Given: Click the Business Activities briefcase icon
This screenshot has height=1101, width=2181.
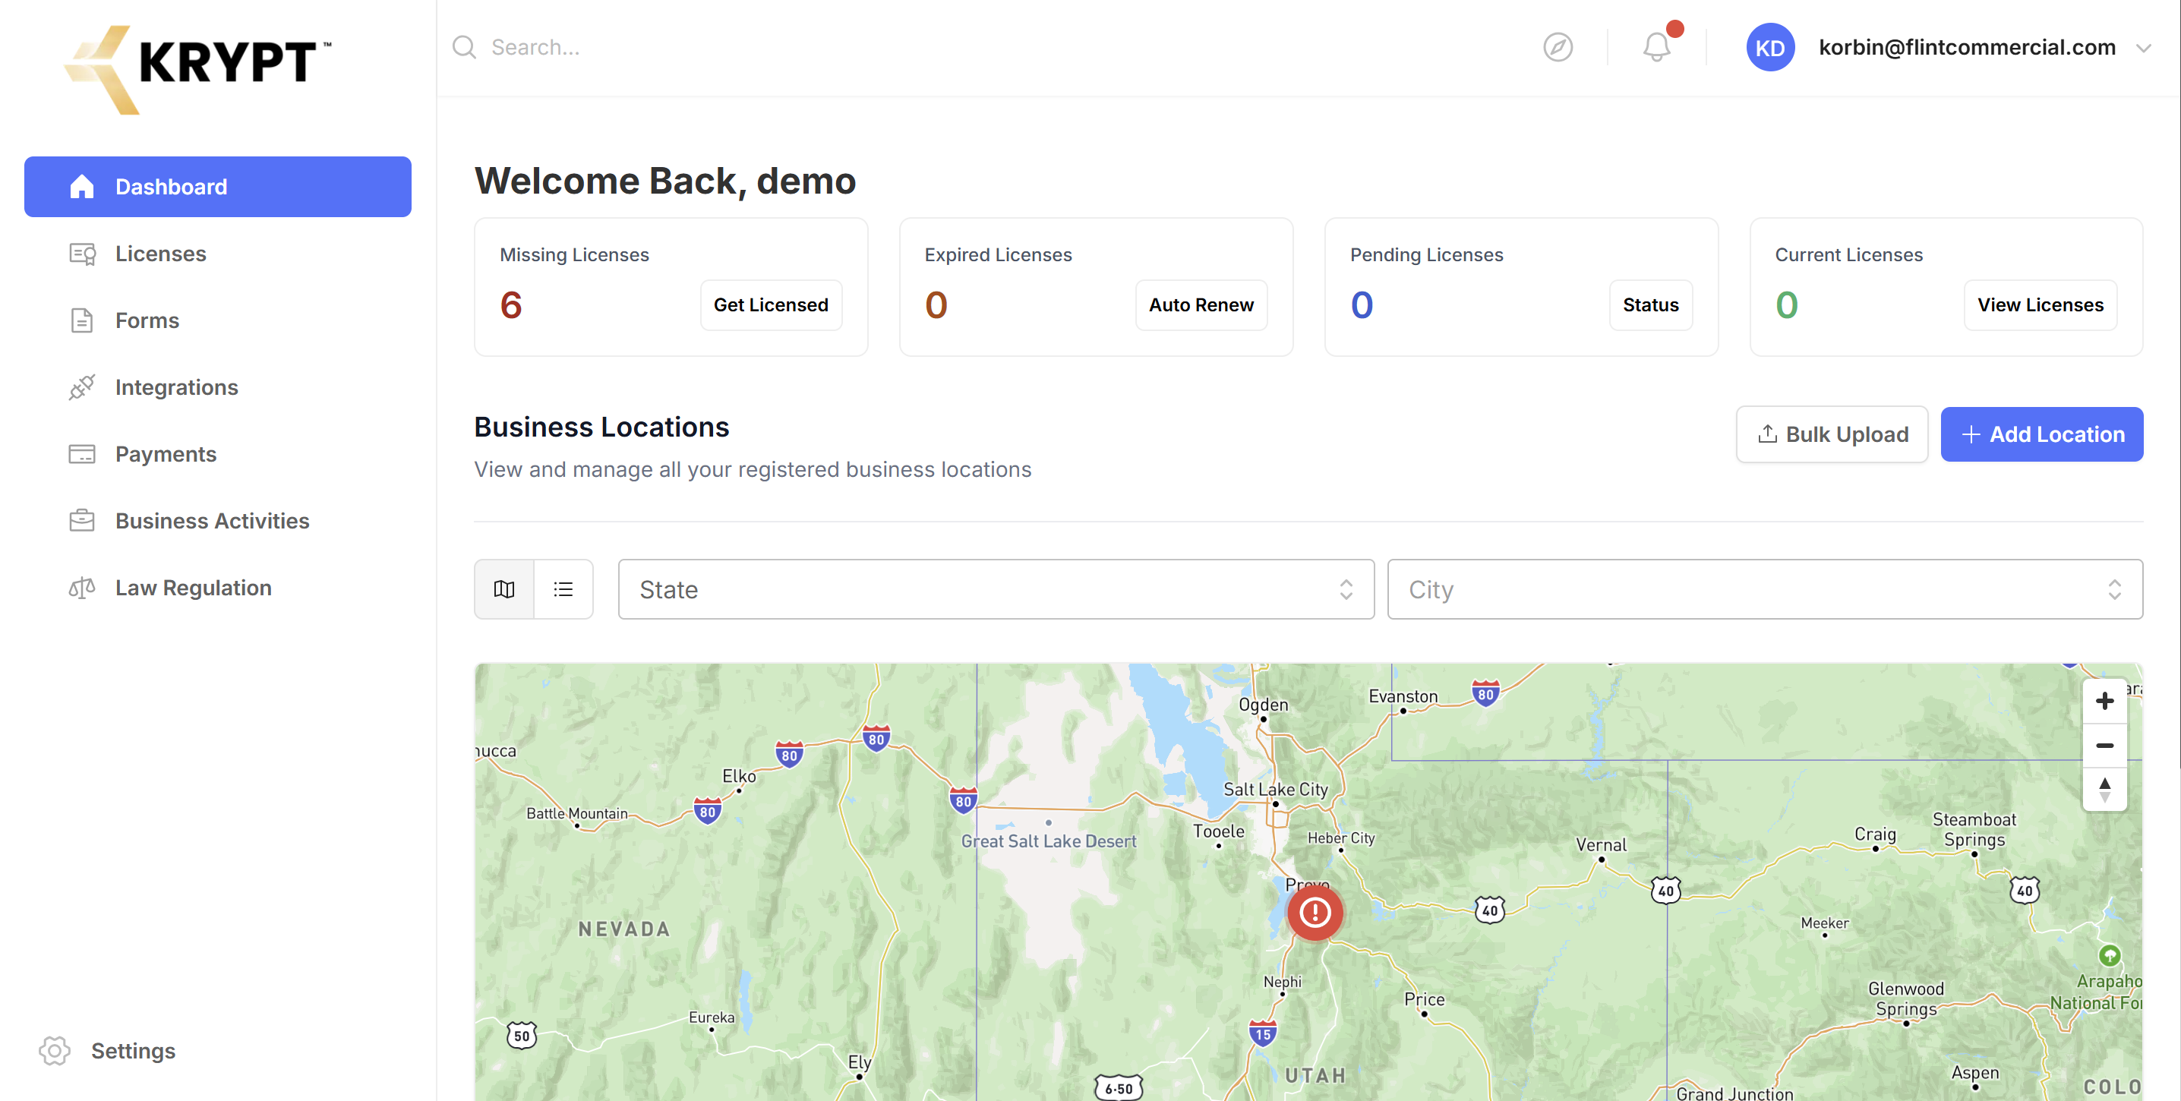Looking at the screenshot, I should pyautogui.click(x=82, y=520).
